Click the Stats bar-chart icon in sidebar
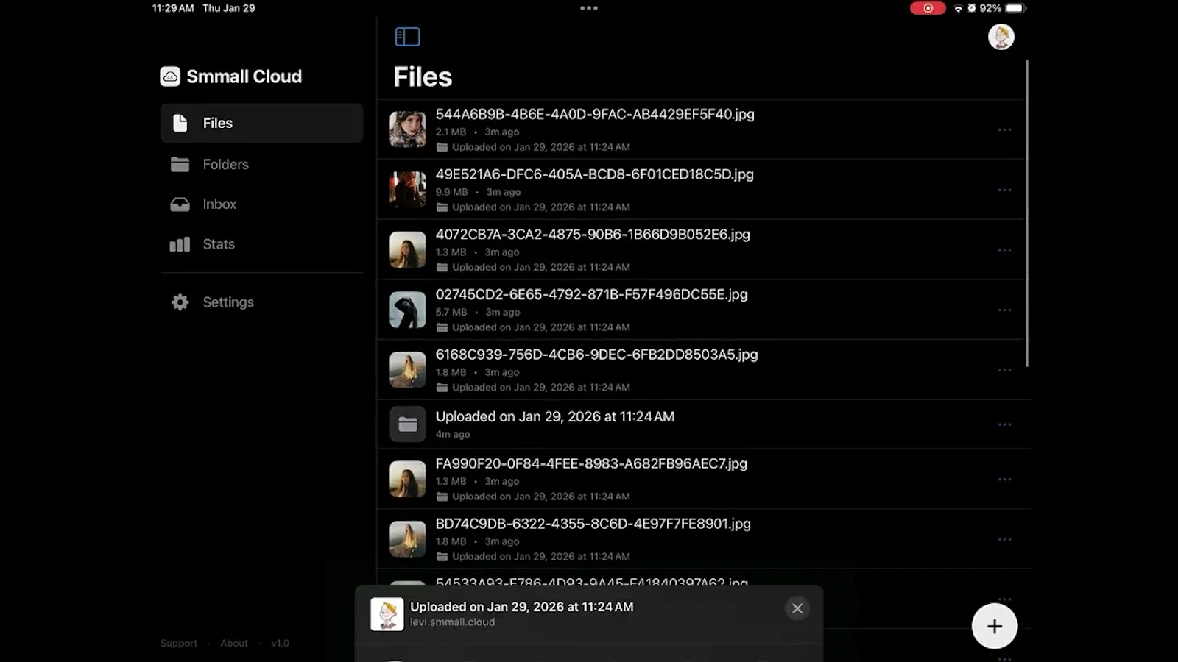Viewport: 1178px width, 662px height. tap(180, 245)
